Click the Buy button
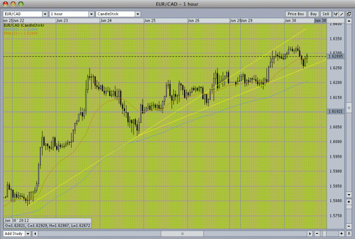Screen dimensions: 355x239 click(x=314, y=14)
